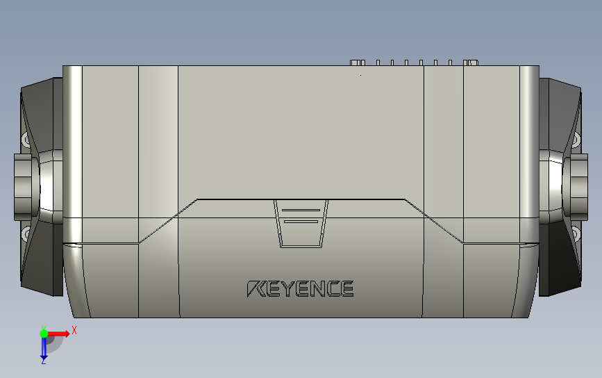Click the green Y axis dot on the triad
Screen dimensions: 602x378
tap(44, 334)
